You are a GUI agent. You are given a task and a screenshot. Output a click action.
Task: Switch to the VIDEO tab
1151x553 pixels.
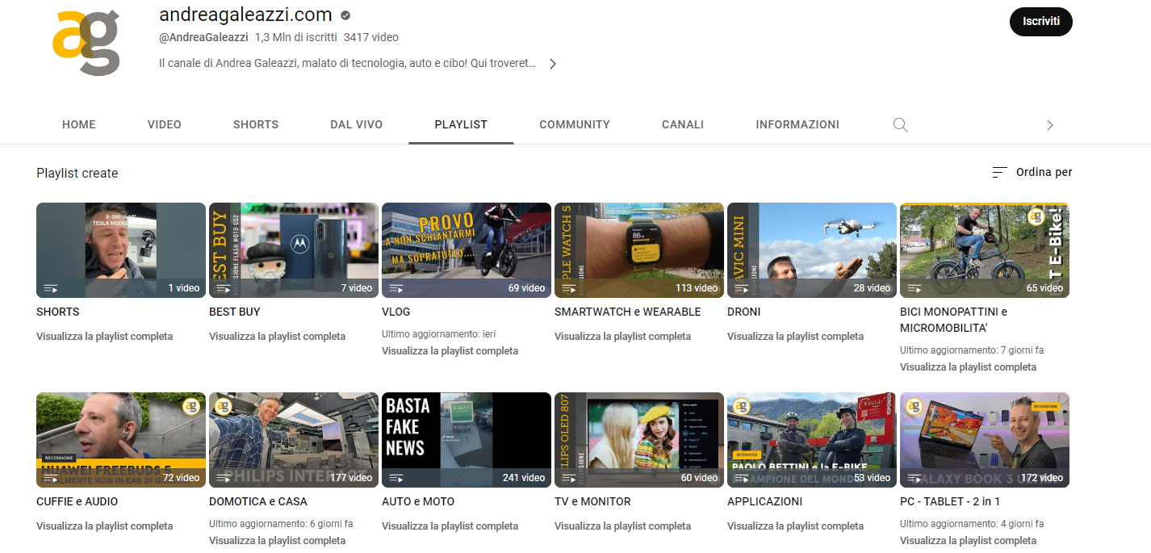(x=165, y=124)
